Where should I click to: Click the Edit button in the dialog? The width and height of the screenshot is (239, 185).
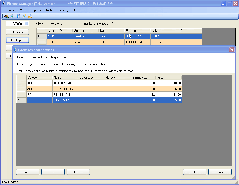[53, 172]
